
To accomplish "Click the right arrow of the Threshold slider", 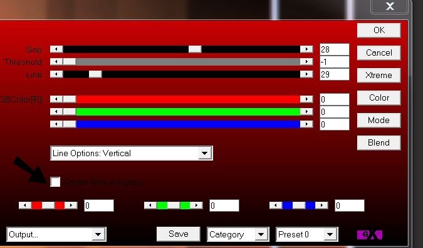I will point(306,62).
